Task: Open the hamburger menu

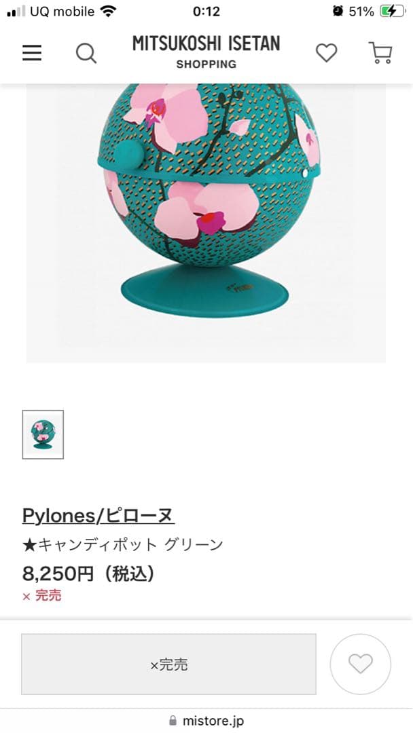Action: 33,53
